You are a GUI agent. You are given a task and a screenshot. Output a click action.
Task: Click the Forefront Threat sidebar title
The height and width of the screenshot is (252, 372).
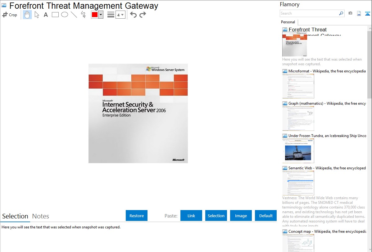point(307,30)
